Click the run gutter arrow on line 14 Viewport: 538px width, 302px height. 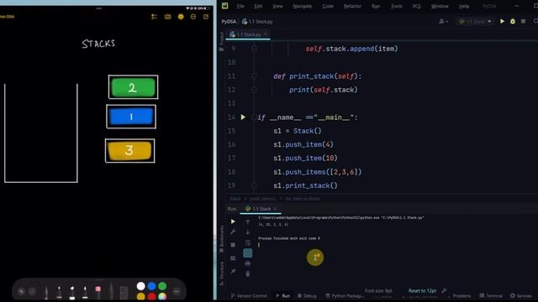tap(243, 117)
